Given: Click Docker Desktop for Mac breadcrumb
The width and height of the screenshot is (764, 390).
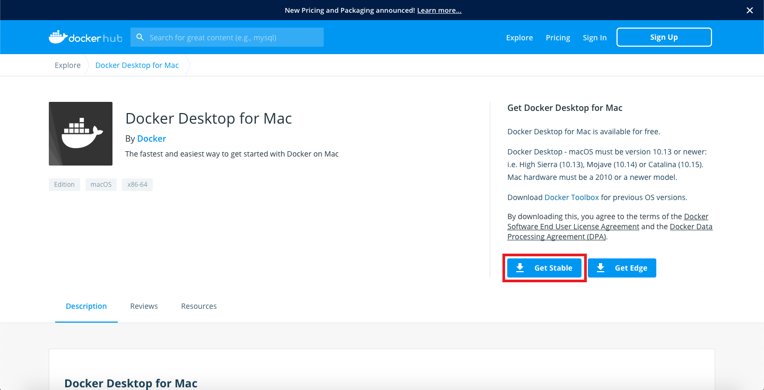Looking at the screenshot, I should pyautogui.click(x=137, y=65).
